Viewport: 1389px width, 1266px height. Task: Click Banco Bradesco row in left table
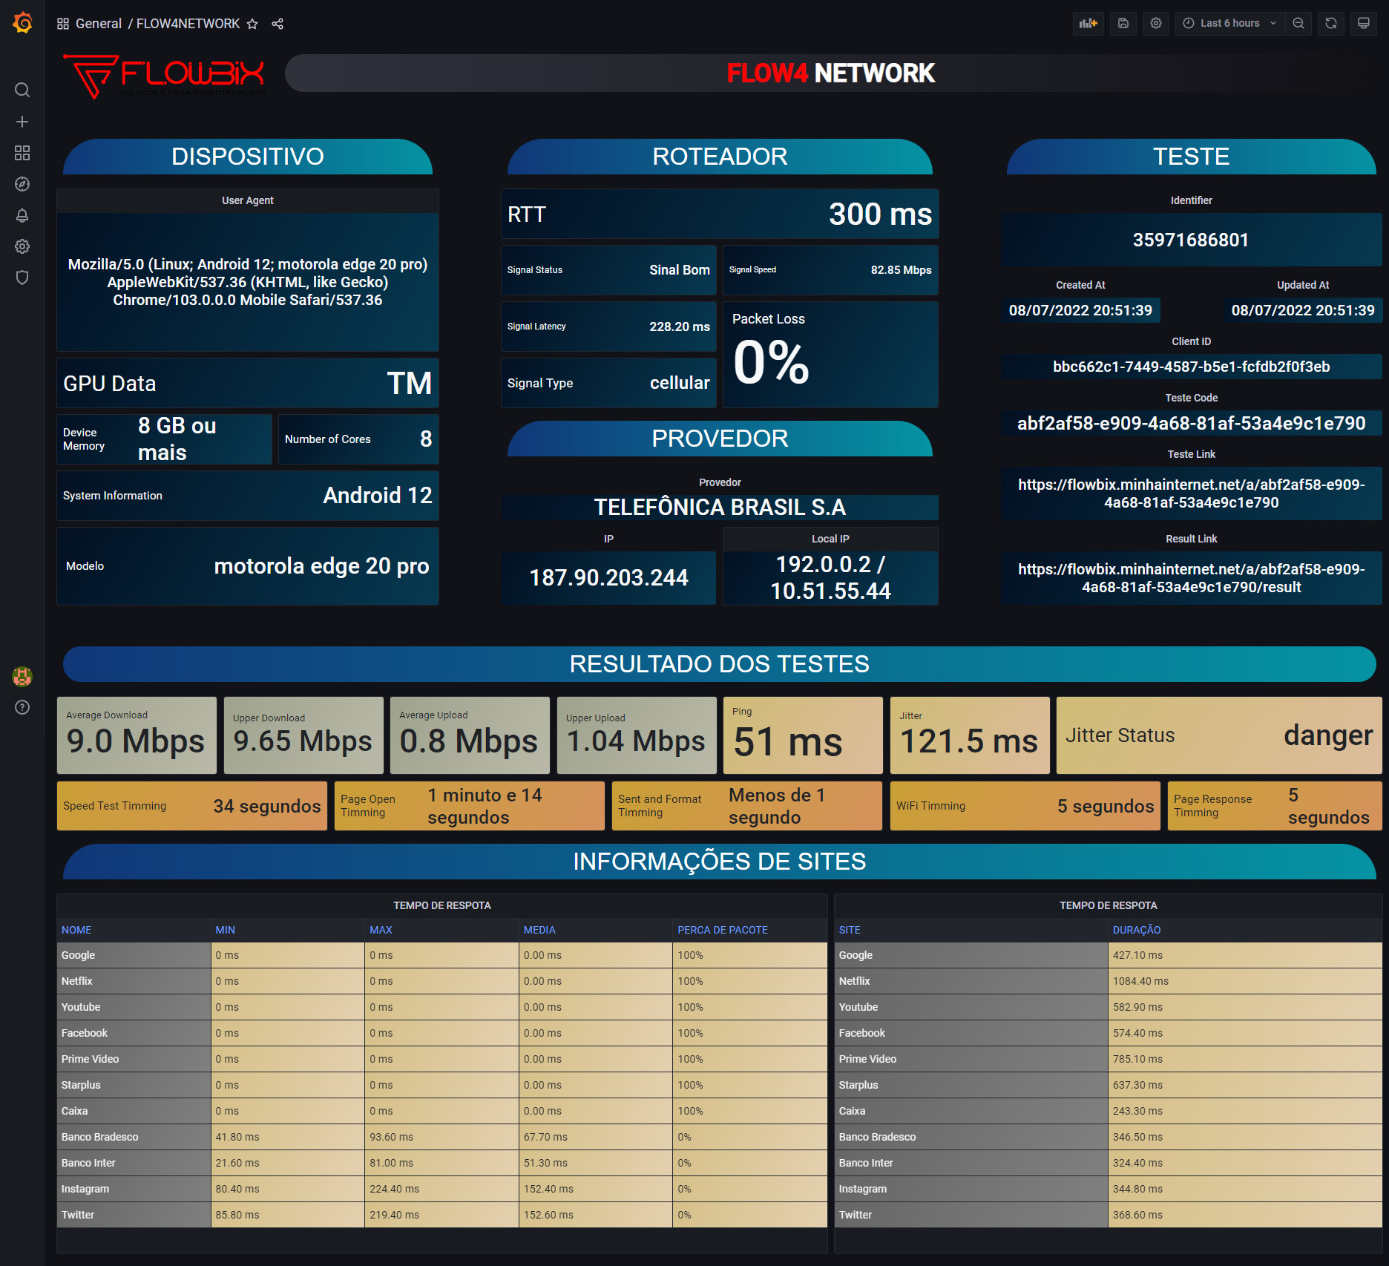441,1137
